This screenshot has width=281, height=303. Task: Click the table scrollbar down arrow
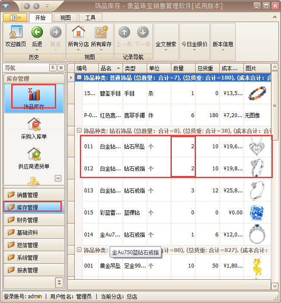pos(275,286)
